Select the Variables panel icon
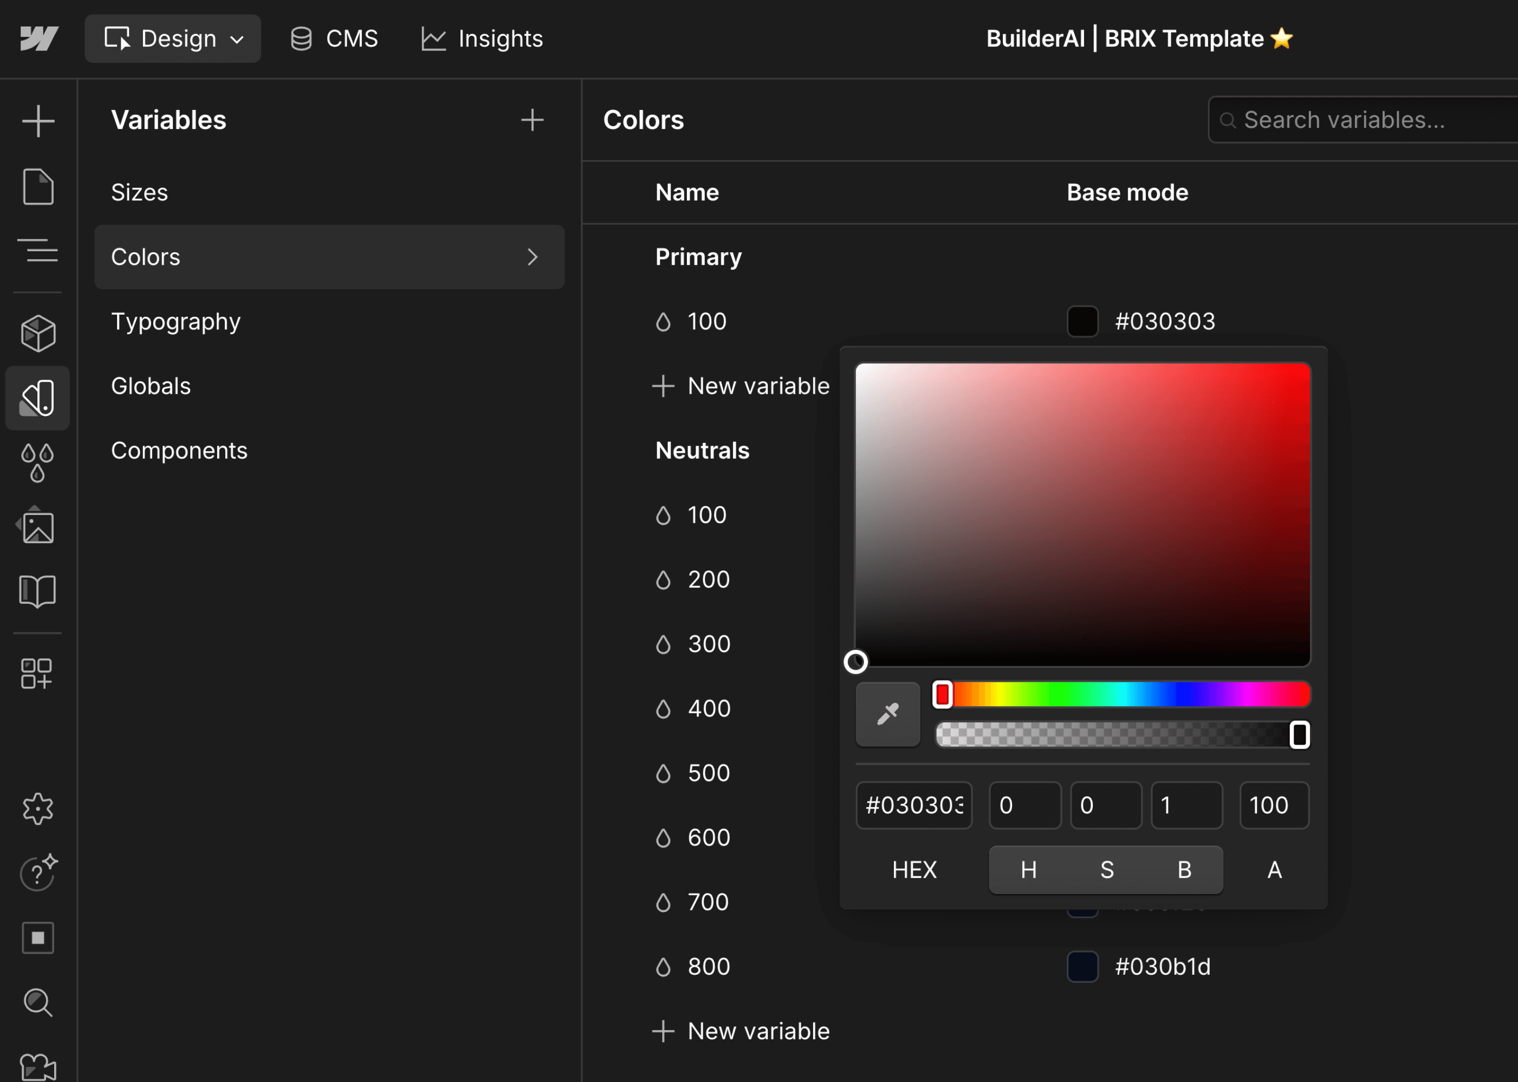Screen dimensions: 1518x1082 38,399
